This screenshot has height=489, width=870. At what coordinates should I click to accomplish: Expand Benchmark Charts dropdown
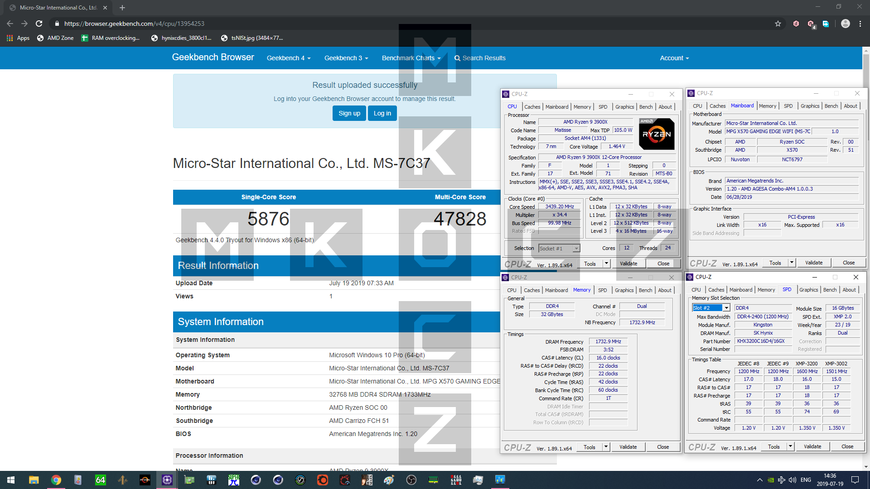pyautogui.click(x=411, y=58)
